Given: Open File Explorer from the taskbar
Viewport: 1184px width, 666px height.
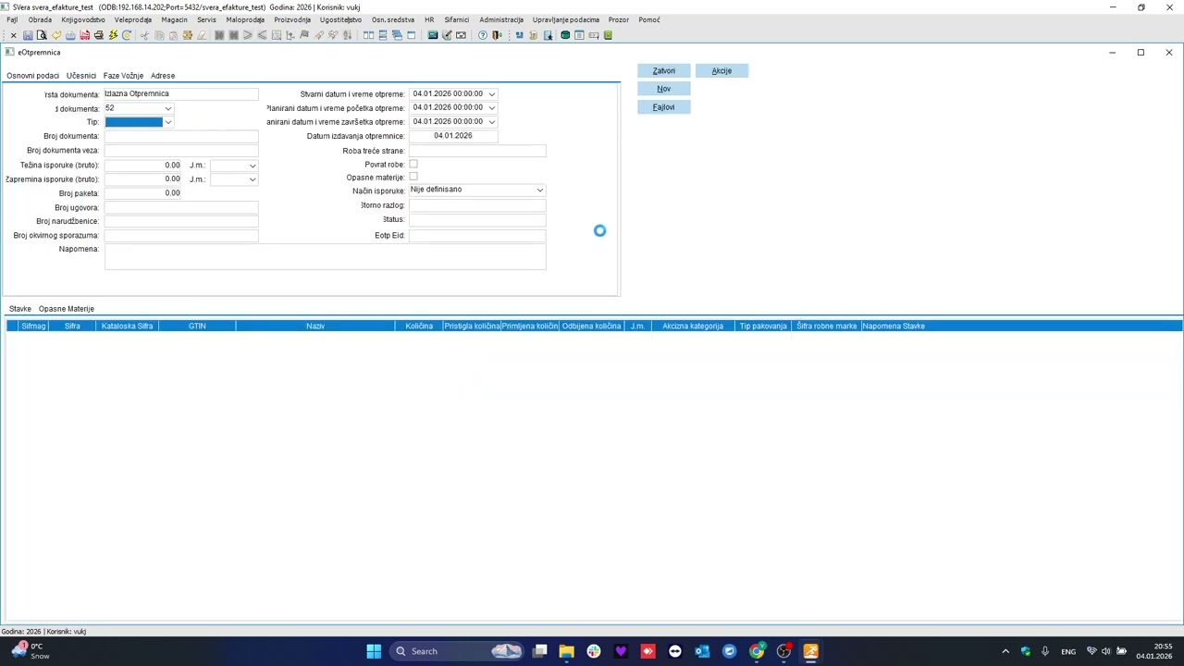Looking at the screenshot, I should pyautogui.click(x=566, y=651).
